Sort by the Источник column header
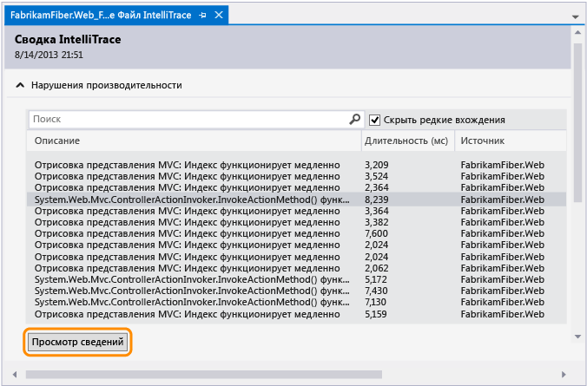 coord(511,141)
